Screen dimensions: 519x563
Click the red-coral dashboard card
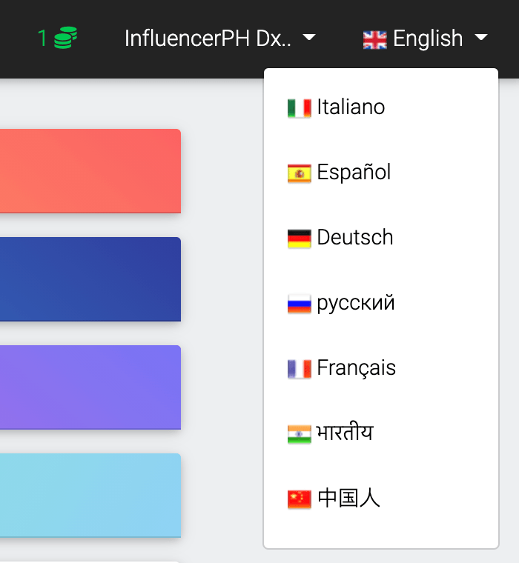point(90,171)
